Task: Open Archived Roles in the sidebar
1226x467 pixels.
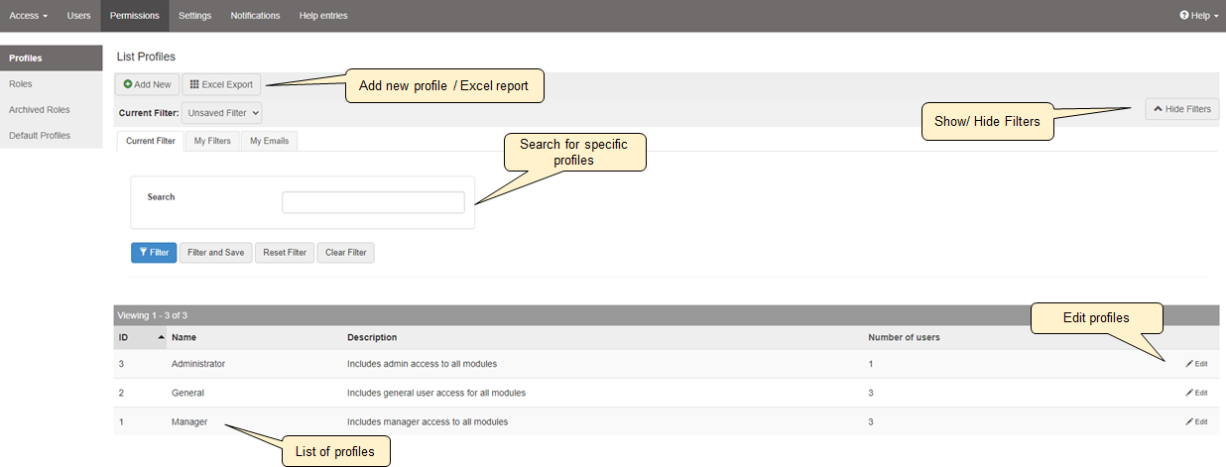Action: coord(40,110)
